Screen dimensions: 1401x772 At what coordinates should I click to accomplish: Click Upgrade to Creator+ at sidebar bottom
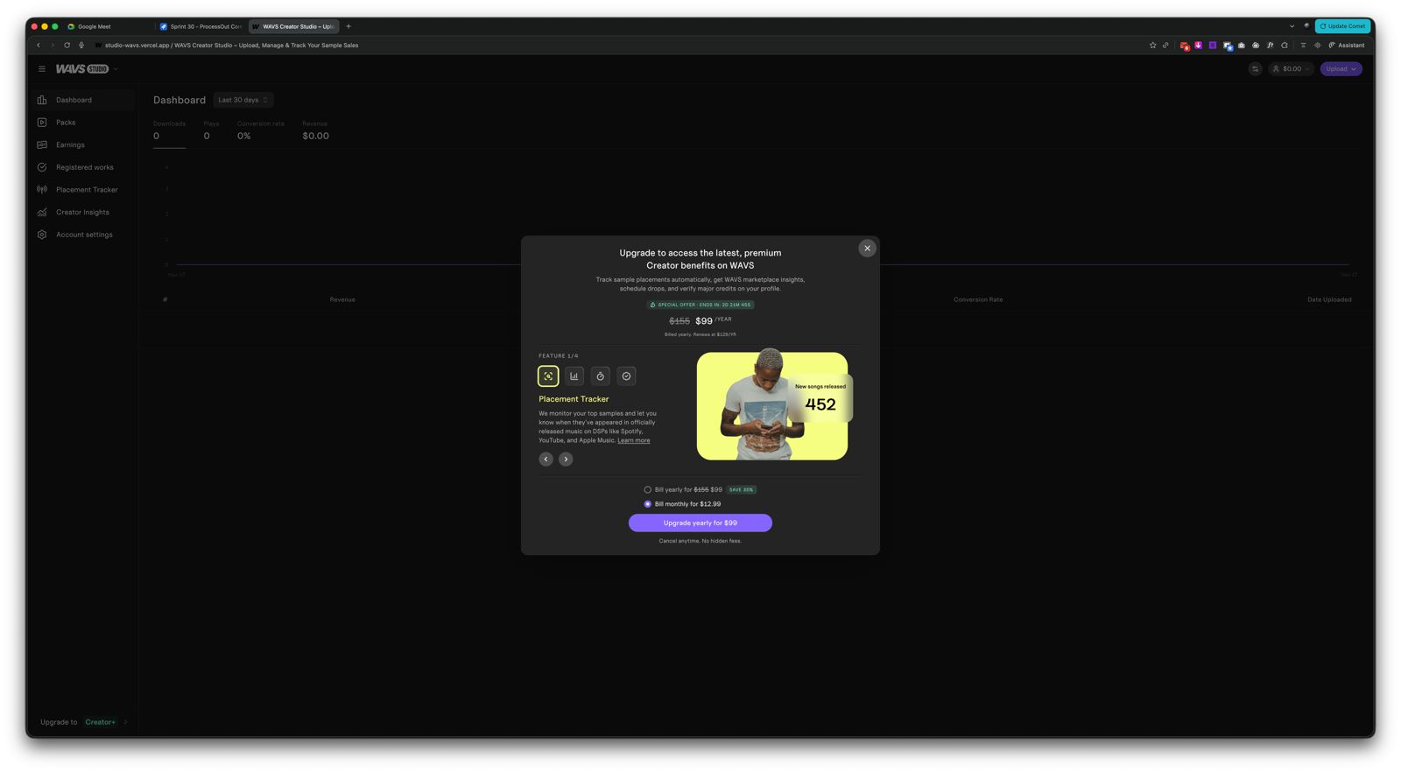pos(83,722)
